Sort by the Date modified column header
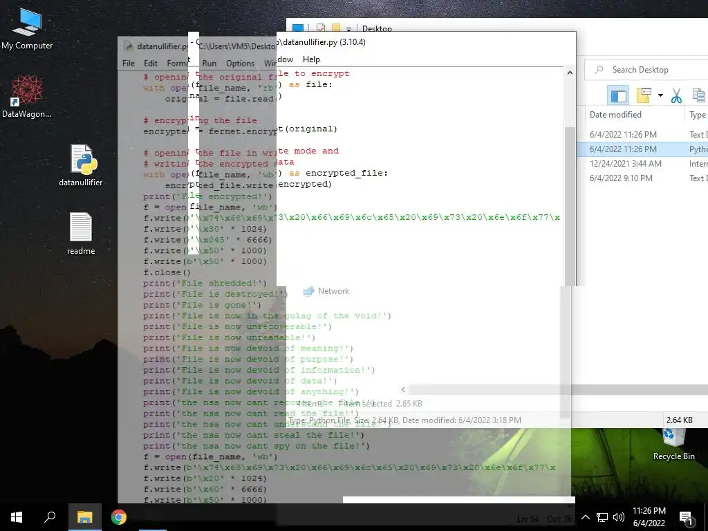708x531 pixels. (615, 115)
